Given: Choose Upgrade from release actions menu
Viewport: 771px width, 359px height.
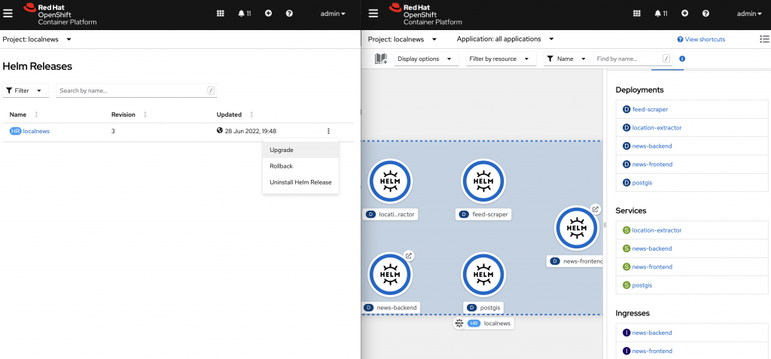Looking at the screenshot, I should tap(300, 150).
